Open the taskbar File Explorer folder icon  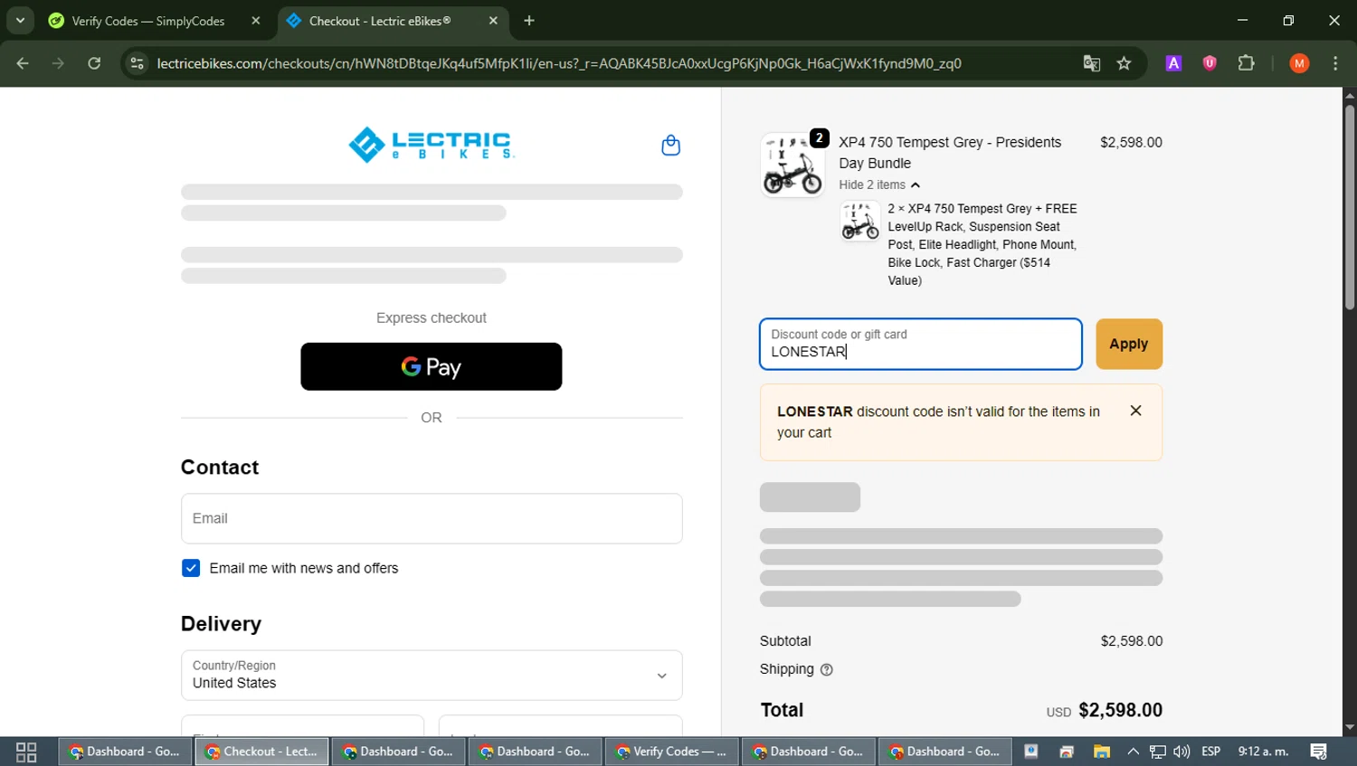pyautogui.click(x=1101, y=752)
